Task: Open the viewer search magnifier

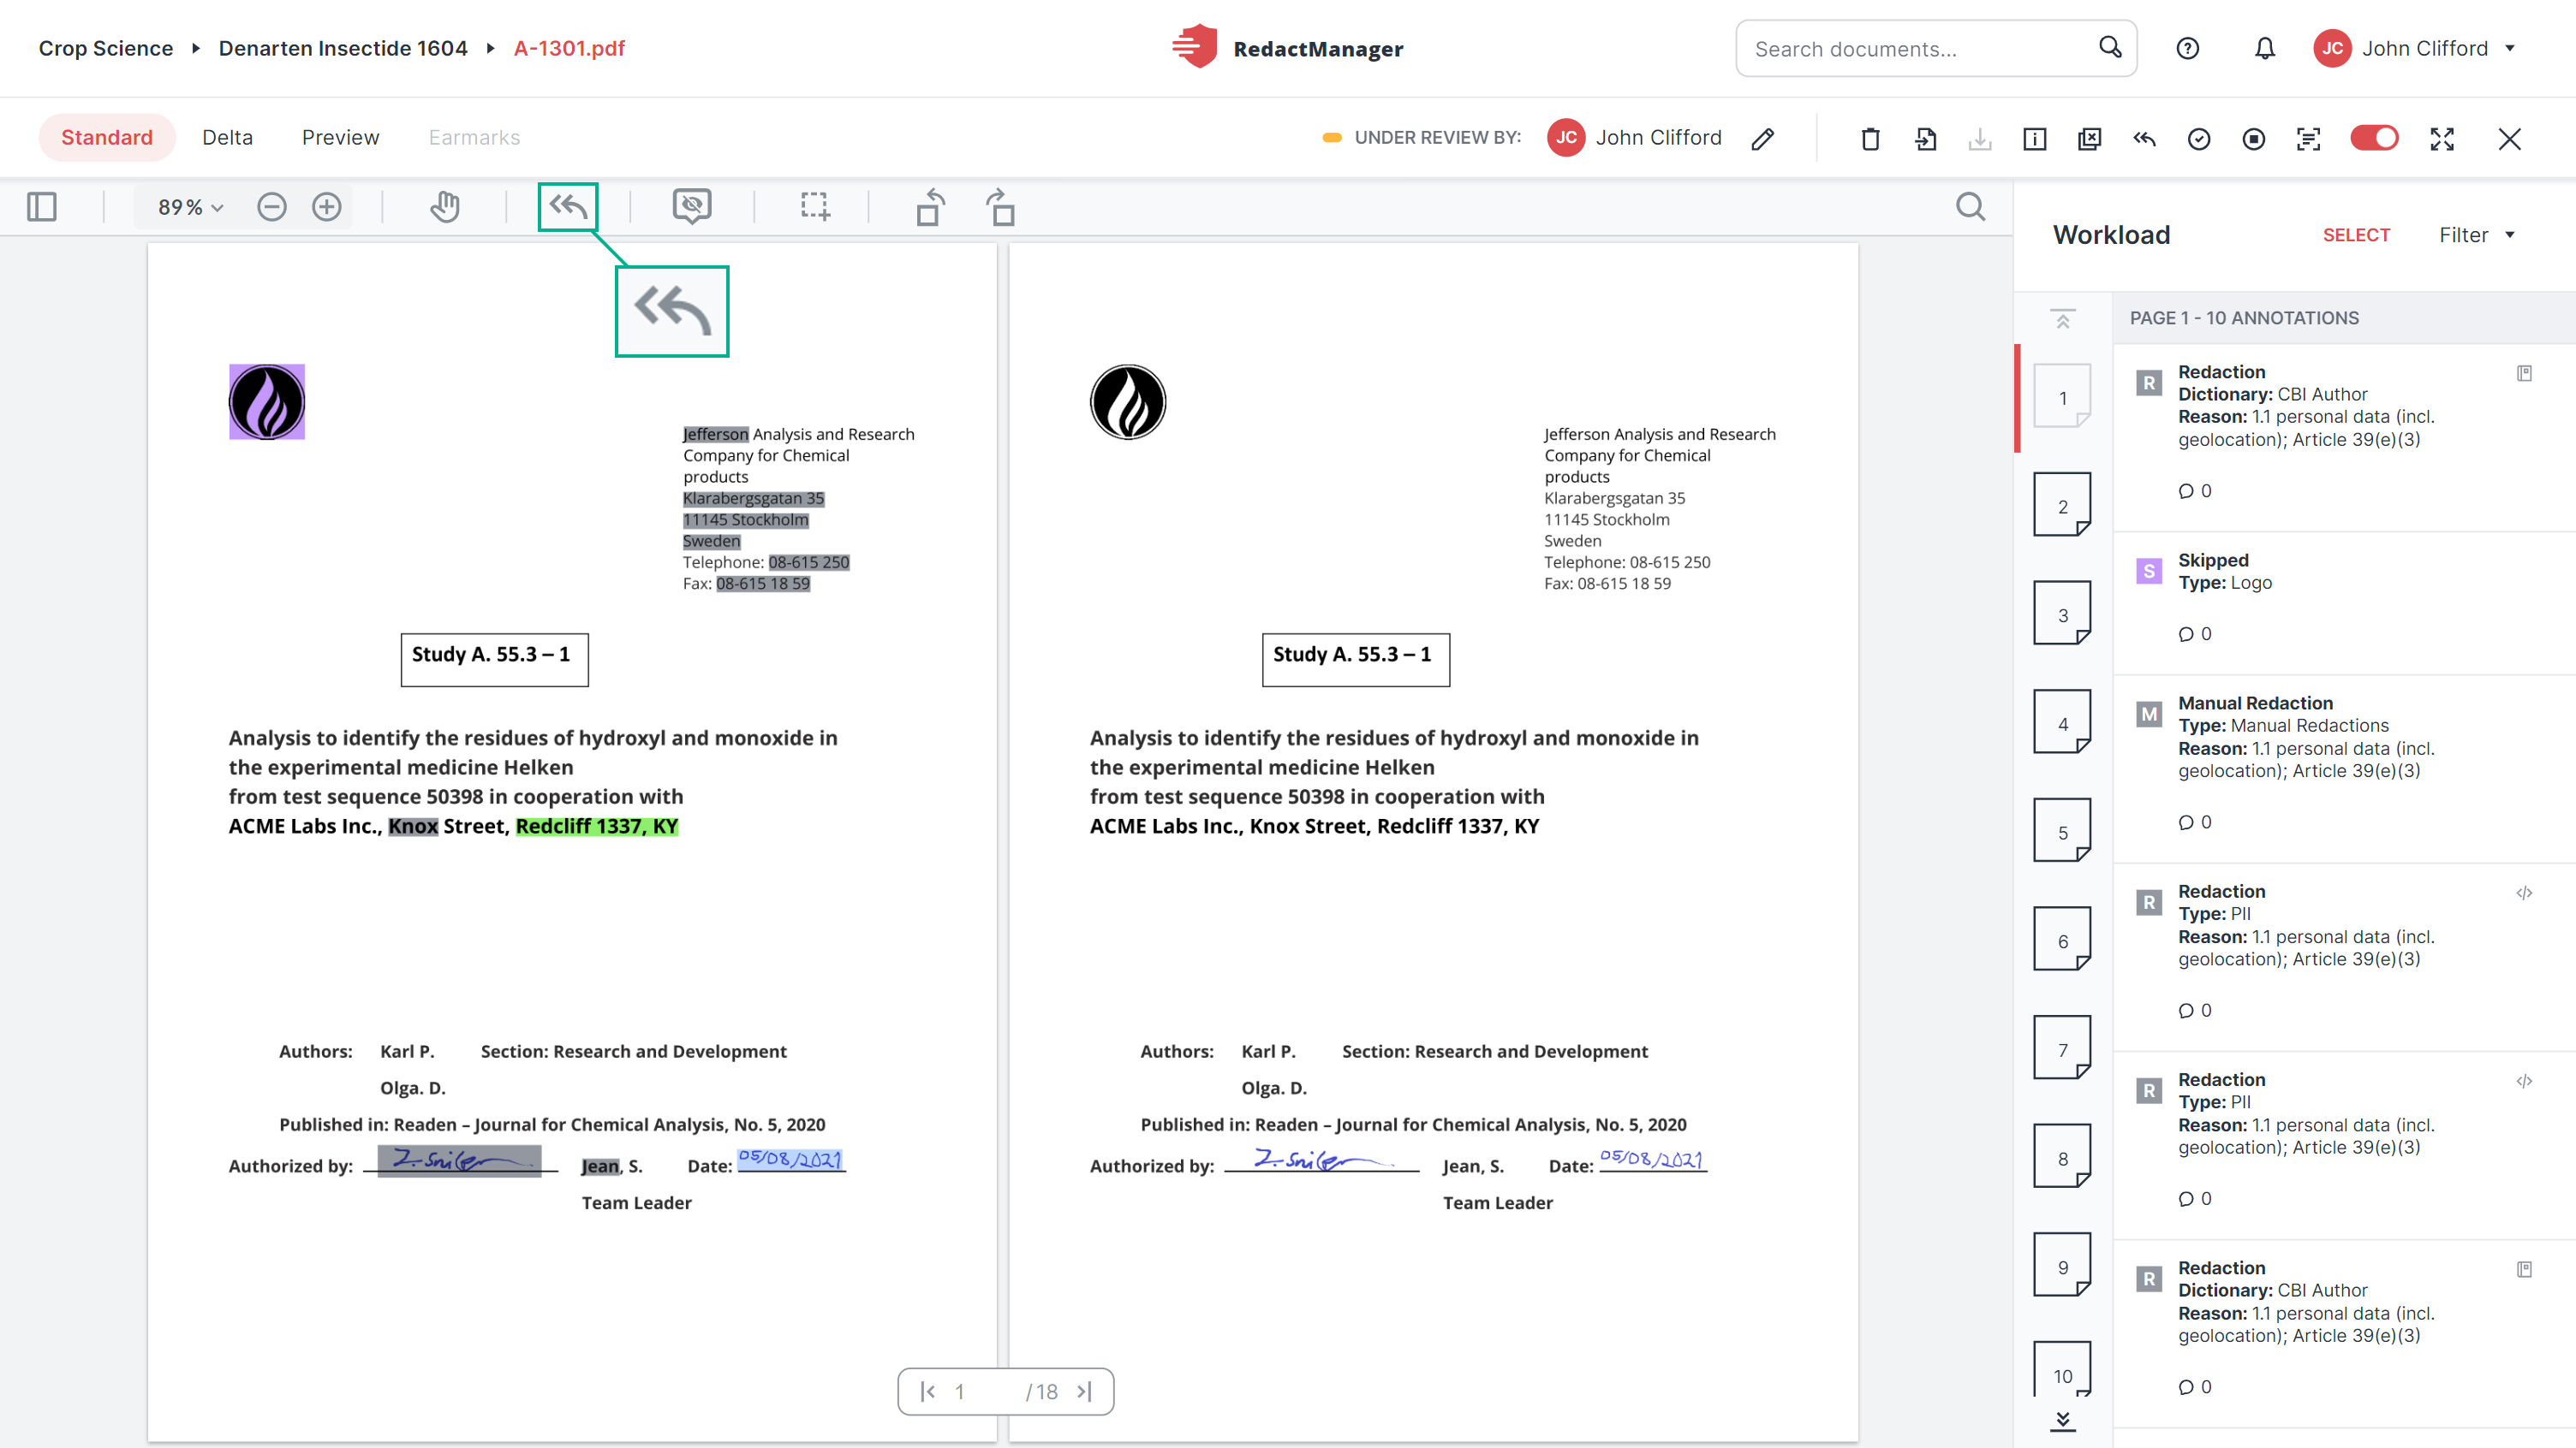Action: [x=1970, y=207]
